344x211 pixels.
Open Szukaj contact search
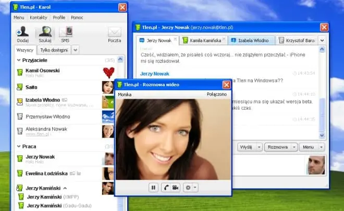click(45, 34)
